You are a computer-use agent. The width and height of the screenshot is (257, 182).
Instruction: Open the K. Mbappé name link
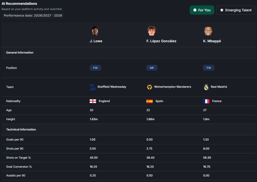(x=212, y=41)
